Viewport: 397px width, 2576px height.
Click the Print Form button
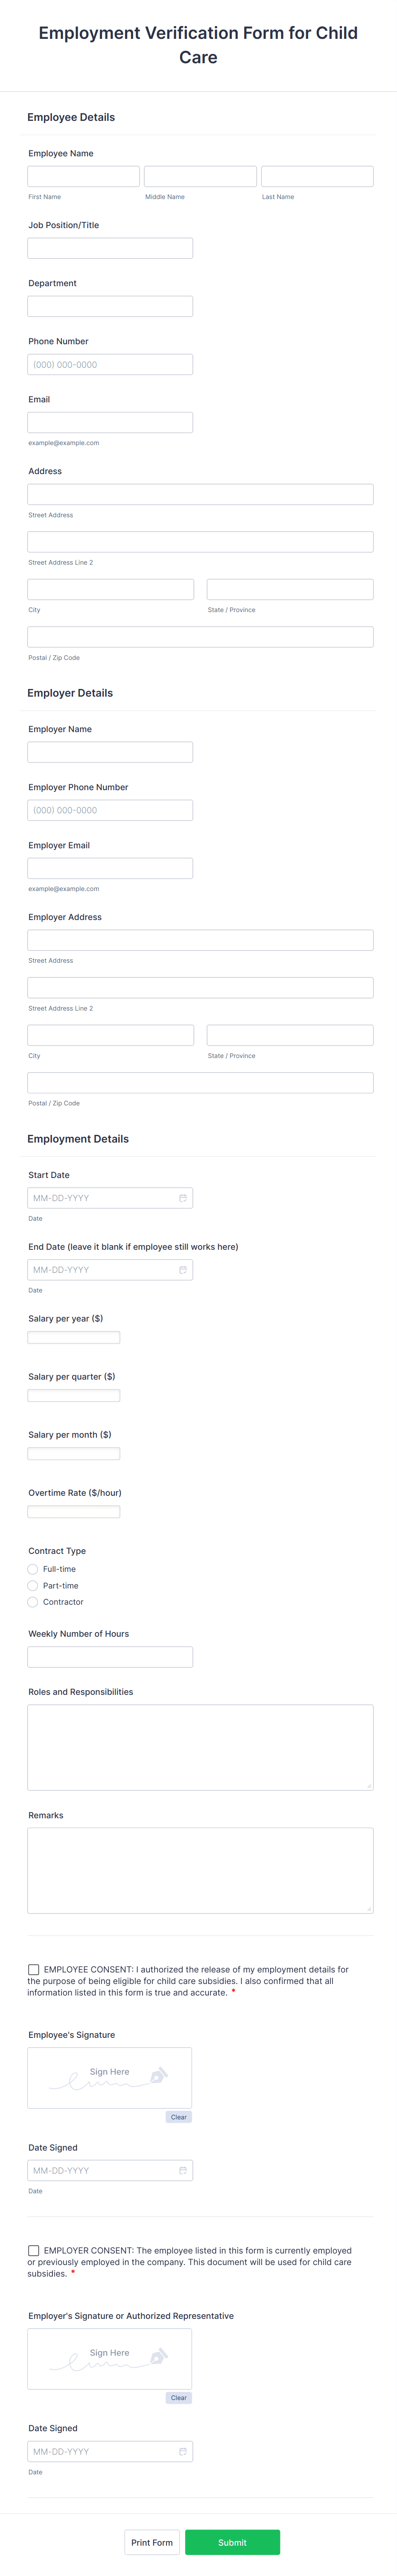151,2542
